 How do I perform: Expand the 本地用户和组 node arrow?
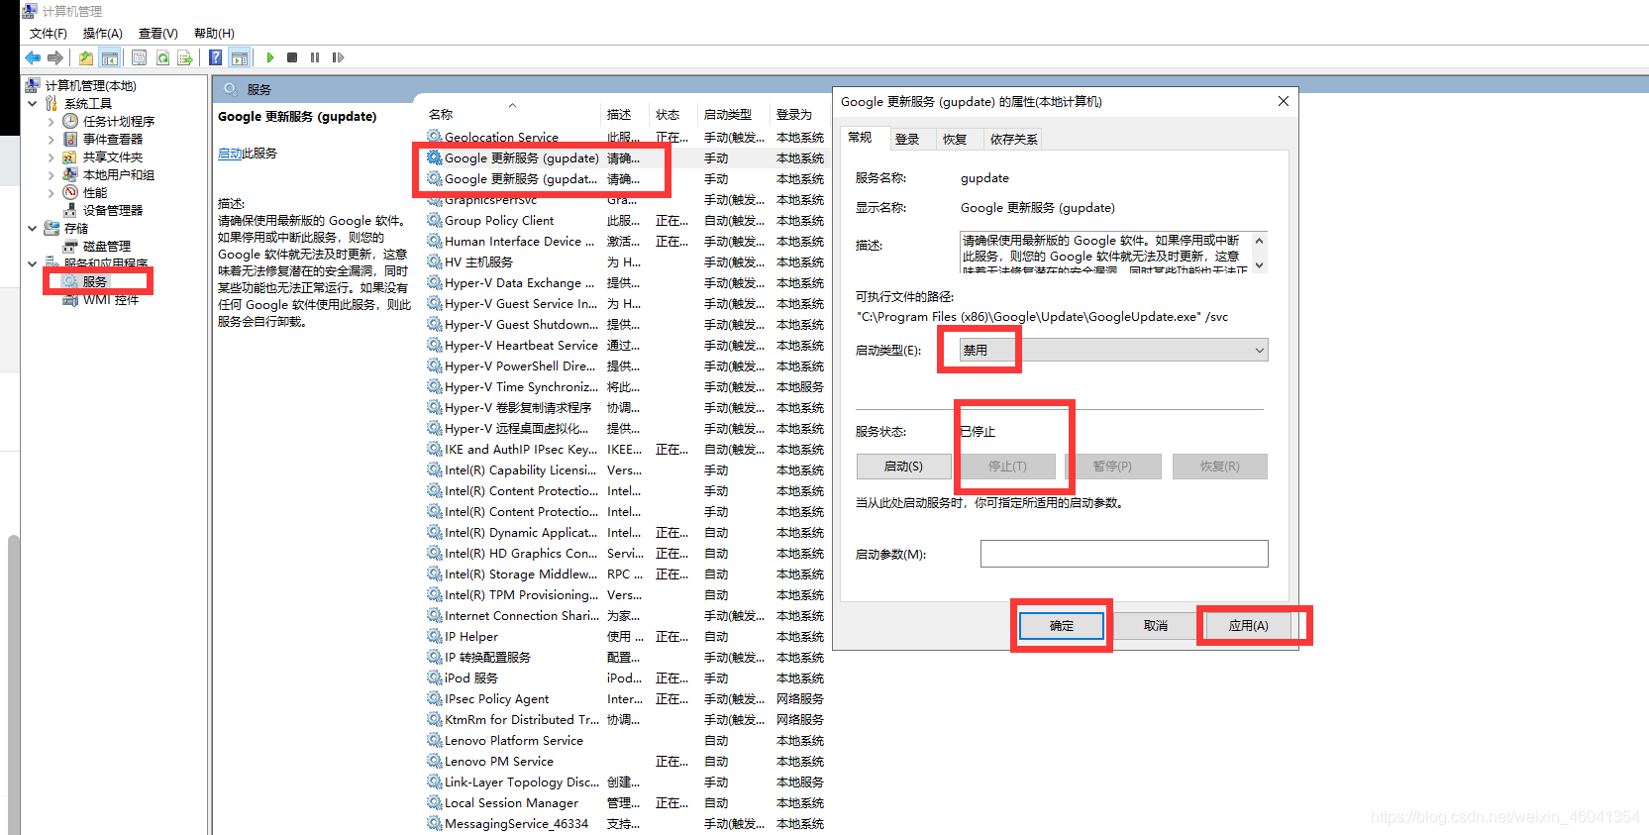52,174
